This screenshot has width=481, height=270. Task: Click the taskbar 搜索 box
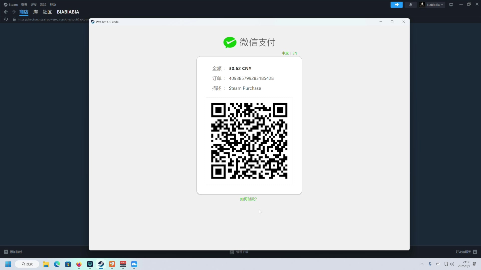[27, 264]
